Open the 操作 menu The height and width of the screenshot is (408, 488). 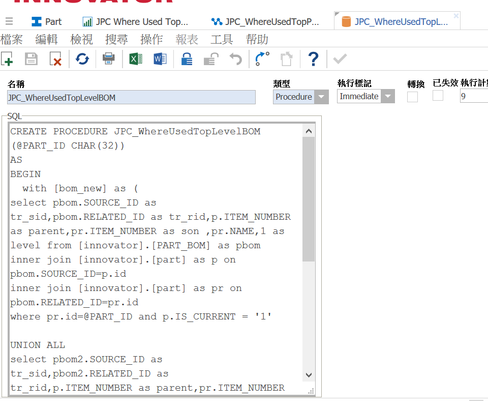tap(151, 39)
